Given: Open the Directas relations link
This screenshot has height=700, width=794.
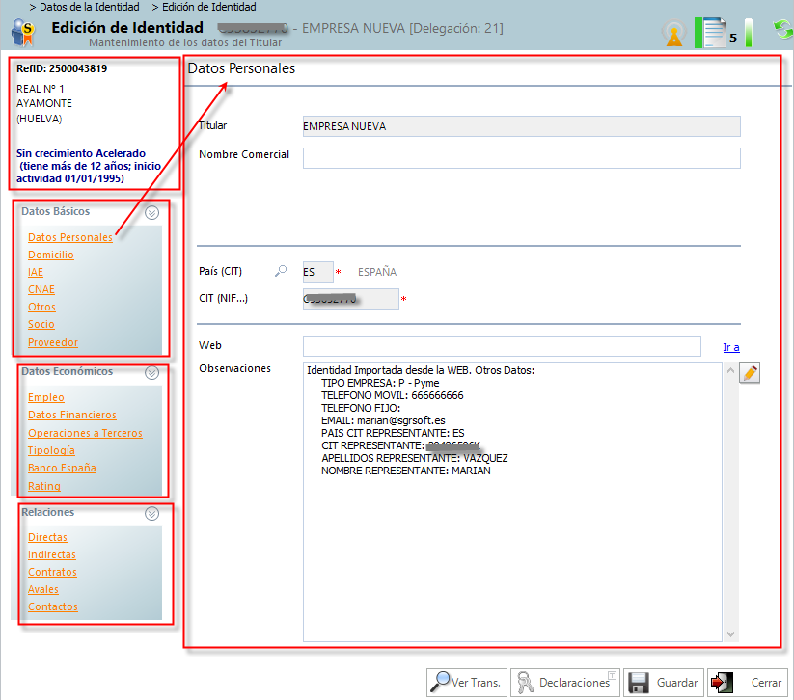Looking at the screenshot, I should tap(47, 537).
